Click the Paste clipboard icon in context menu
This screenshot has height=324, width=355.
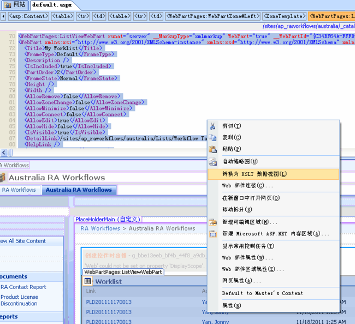tap(212, 149)
